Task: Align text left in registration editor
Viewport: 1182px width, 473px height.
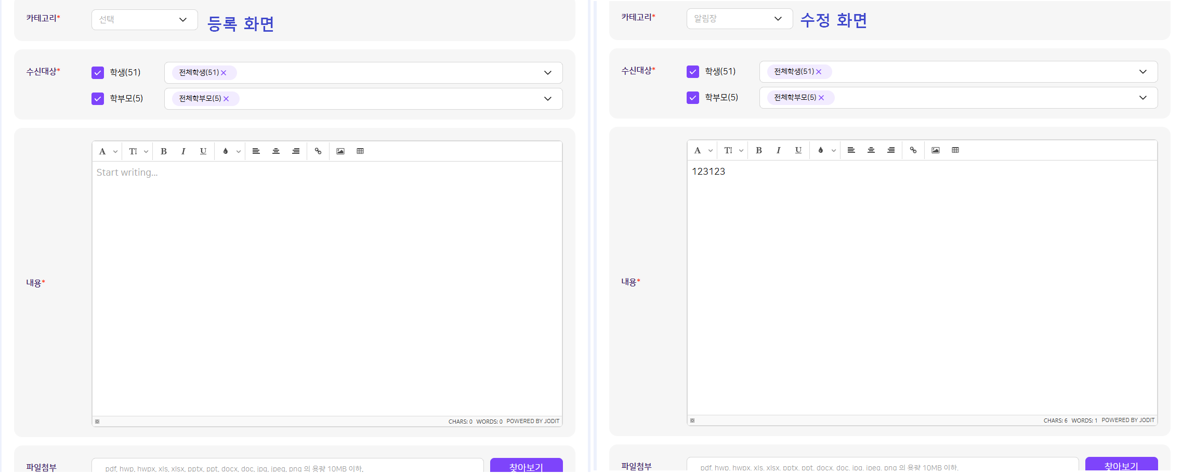Action: tap(256, 151)
